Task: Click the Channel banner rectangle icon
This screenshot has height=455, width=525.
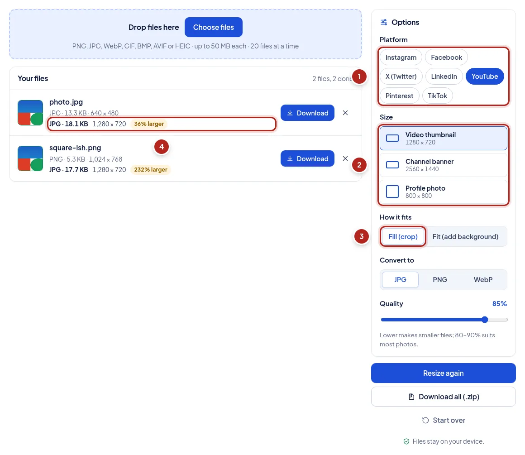Action: pyautogui.click(x=392, y=165)
